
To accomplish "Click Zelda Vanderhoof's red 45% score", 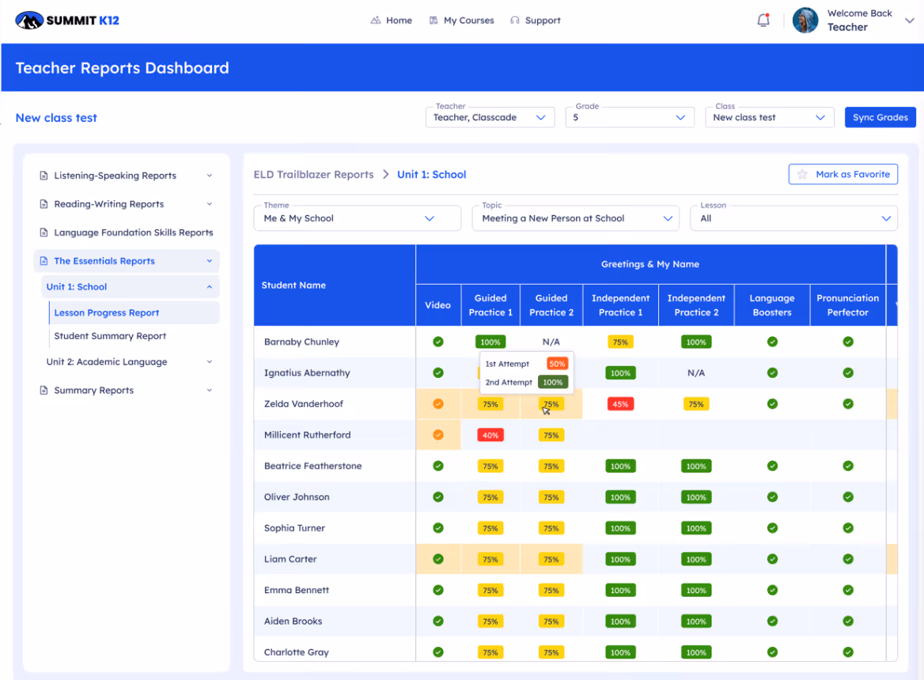I will pyautogui.click(x=620, y=405).
